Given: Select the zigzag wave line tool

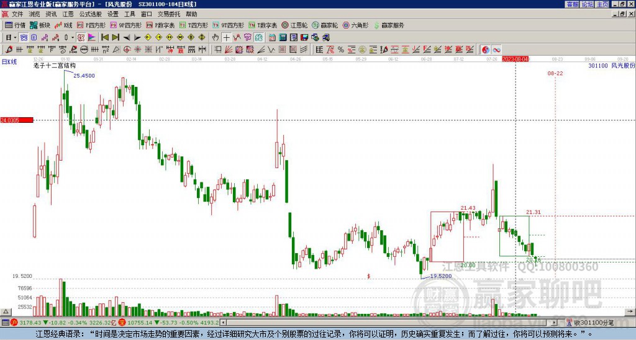Looking at the screenshot, I should coord(271,50).
